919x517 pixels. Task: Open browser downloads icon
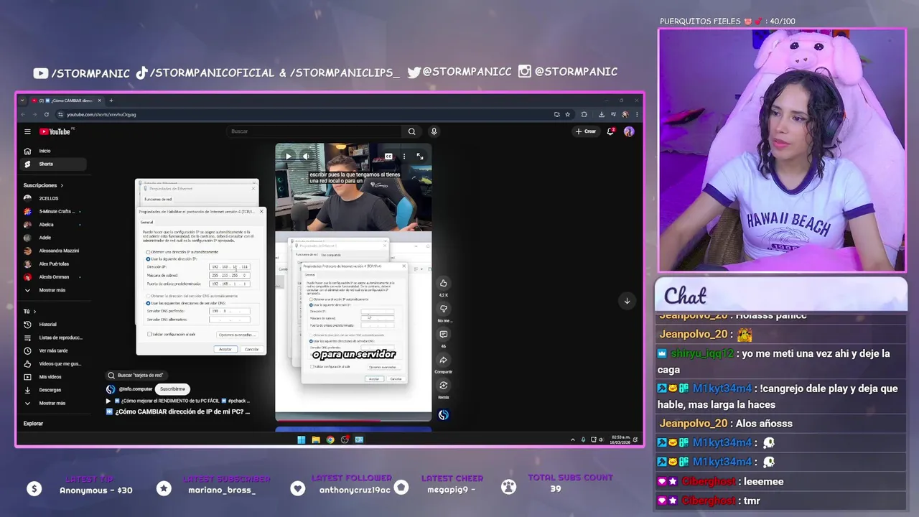(x=601, y=114)
